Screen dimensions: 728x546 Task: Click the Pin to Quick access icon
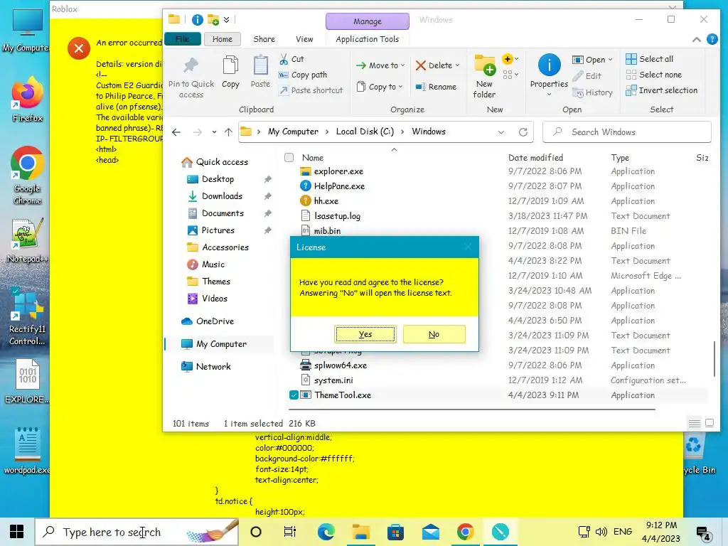click(x=191, y=66)
